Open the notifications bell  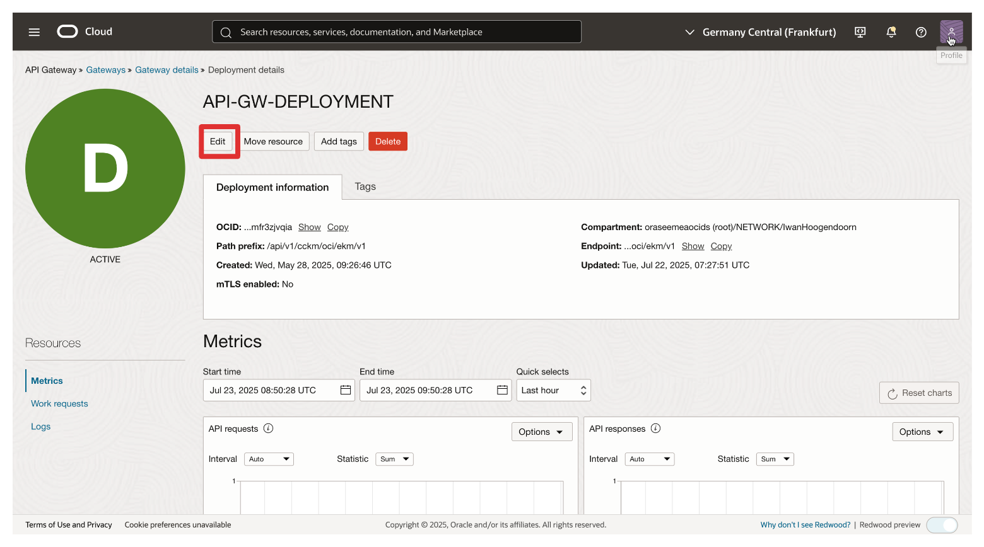(891, 32)
